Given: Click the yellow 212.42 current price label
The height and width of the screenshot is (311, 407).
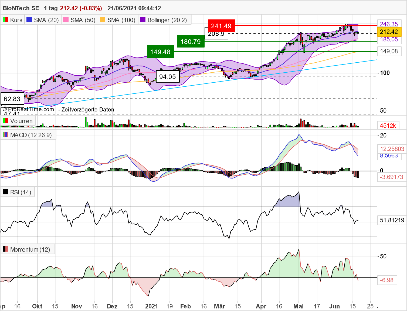Looking at the screenshot, I should [x=389, y=32].
